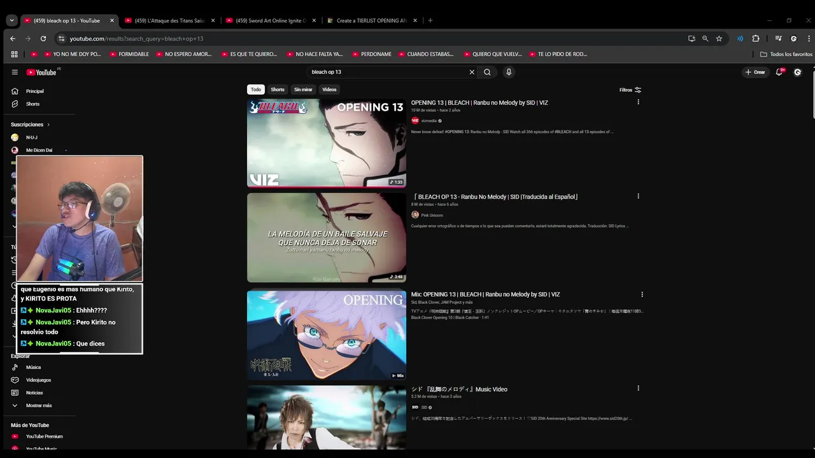Switch to Sword Art Online Ignite tab
This screenshot has width=815, height=458.
pos(271,20)
